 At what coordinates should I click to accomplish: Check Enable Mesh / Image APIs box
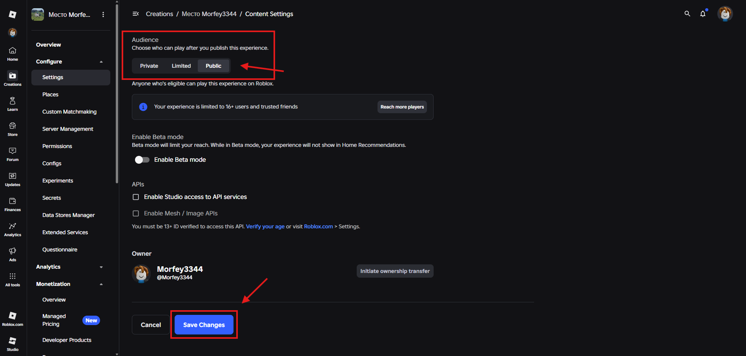click(x=136, y=213)
